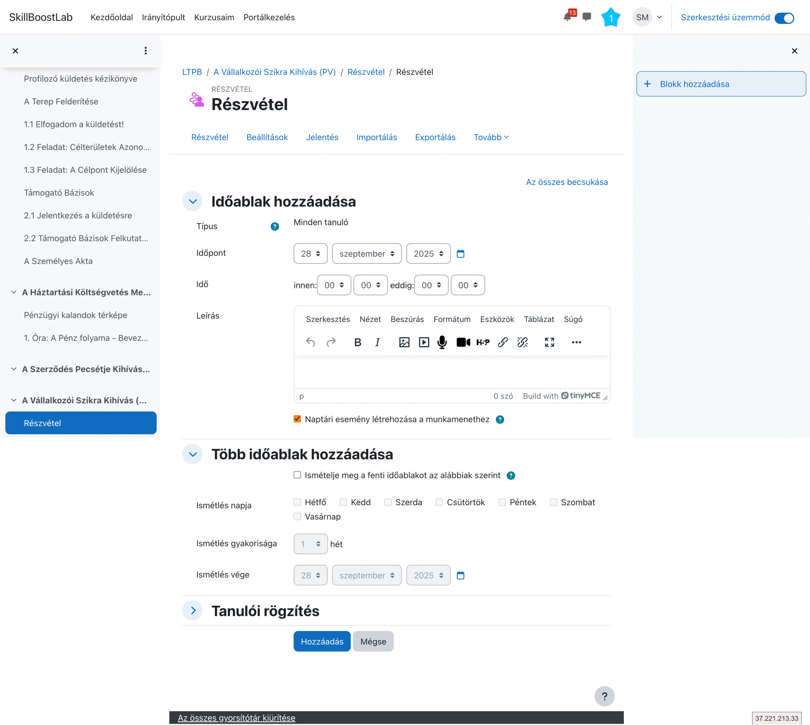Switch to the Beállítások tab

pos(267,137)
